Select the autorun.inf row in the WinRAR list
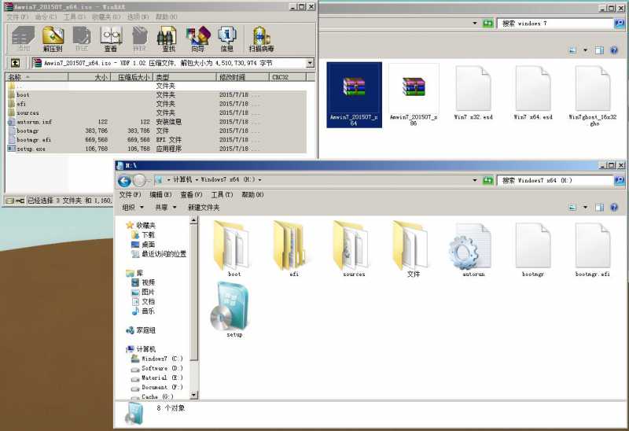Viewport: 629px width, 431px height. (156, 122)
